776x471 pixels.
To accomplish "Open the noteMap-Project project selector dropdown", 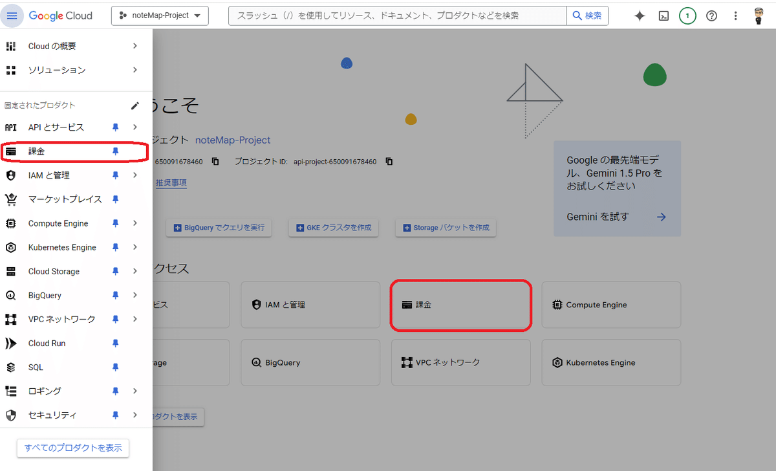I will pyautogui.click(x=160, y=16).
